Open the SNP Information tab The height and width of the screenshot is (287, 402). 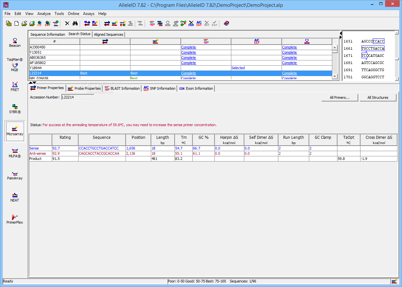click(x=159, y=88)
